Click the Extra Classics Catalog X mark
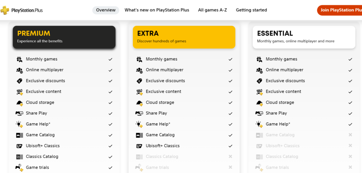The image size is (362, 173). click(x=230, y=156)
